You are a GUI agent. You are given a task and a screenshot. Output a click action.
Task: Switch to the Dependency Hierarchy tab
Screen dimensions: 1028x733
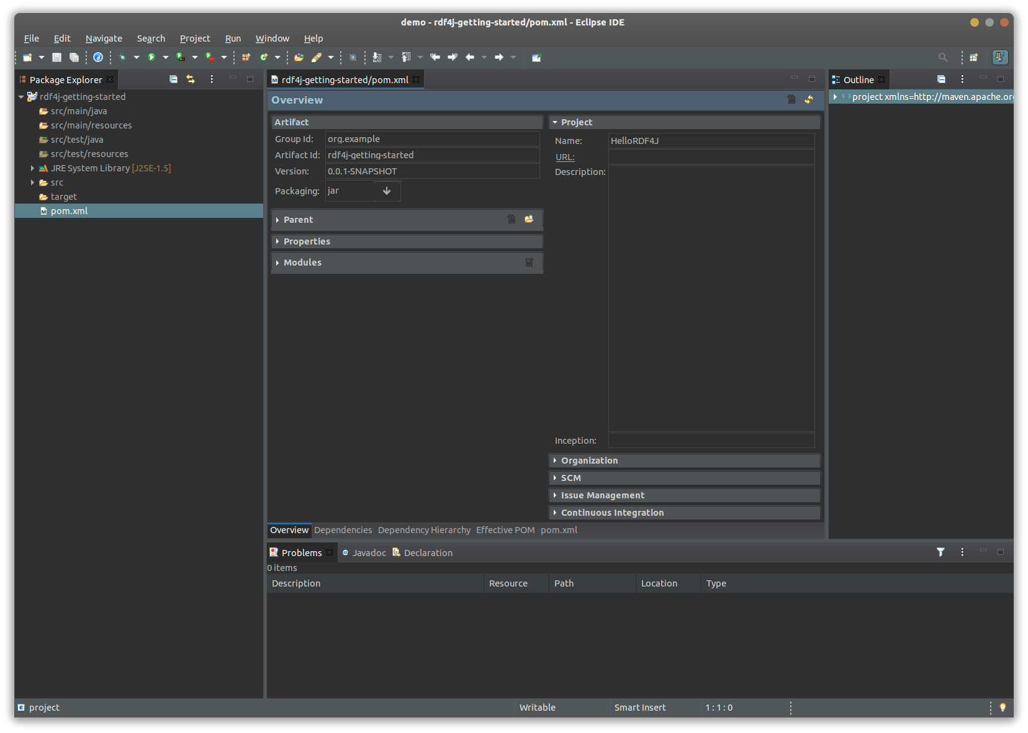pos(424,530)
